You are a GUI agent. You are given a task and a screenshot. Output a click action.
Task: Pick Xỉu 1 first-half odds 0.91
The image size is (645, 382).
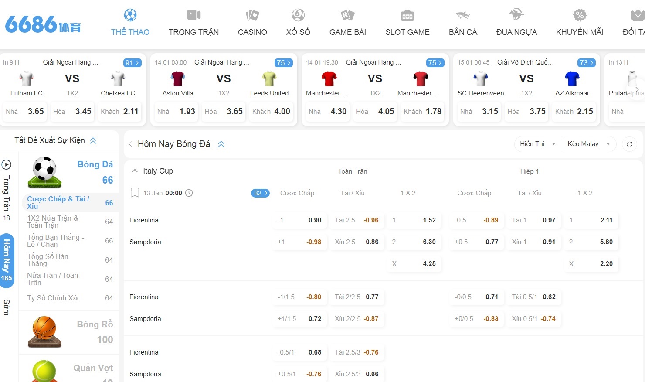coord(534,242)
